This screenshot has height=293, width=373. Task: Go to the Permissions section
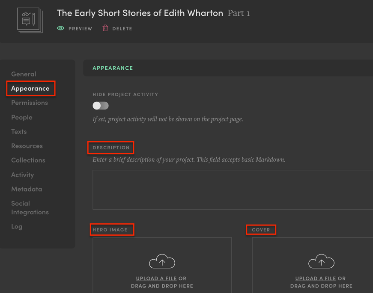30,103
